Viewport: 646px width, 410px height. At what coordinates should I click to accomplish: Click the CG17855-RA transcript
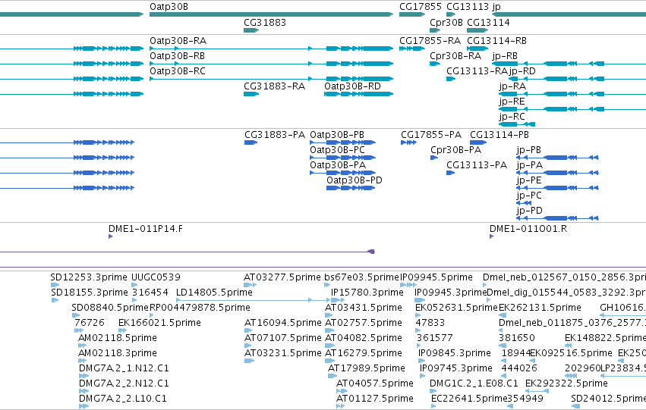coord(412,49)
